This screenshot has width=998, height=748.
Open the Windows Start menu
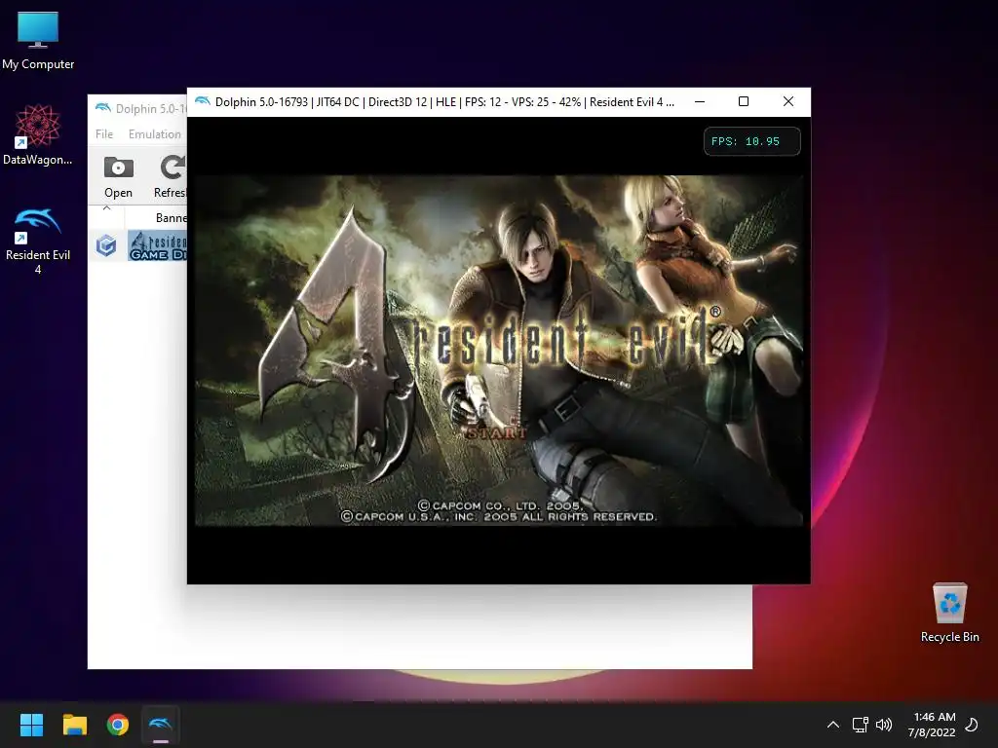tap(31, 725)
